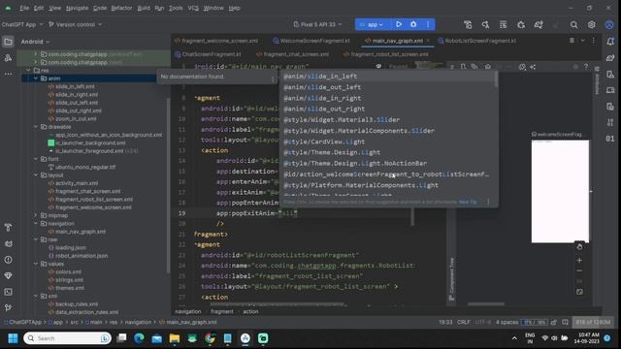Collapse the font folder
Image resolution: width=621 pixels, height=349 pixels.
point(36,159)
